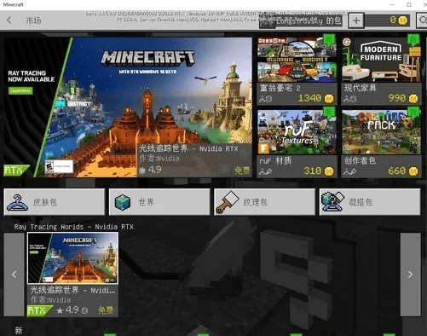This screenshot has width=427, height=336.
Task: Open the 世界 worlds category
Action: click(x=159, y=202)
